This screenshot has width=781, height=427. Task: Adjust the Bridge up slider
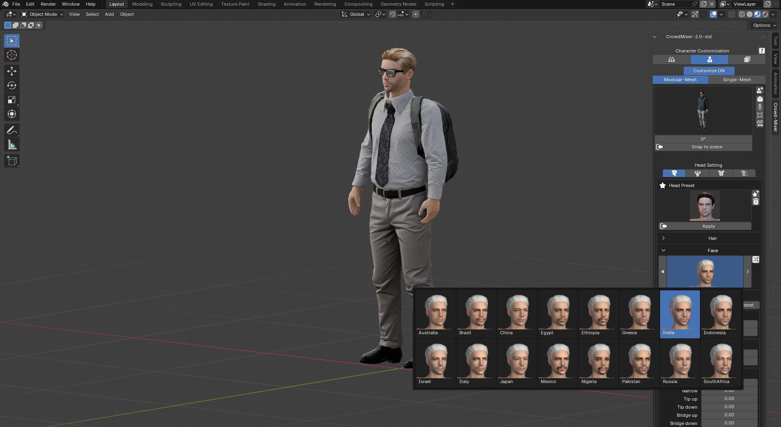pyautogui.click(x=729, y=415)
